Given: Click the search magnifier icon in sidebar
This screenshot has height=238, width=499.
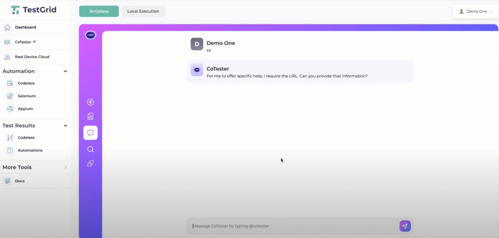Looking at the screenshot, I should coord(90,149).
